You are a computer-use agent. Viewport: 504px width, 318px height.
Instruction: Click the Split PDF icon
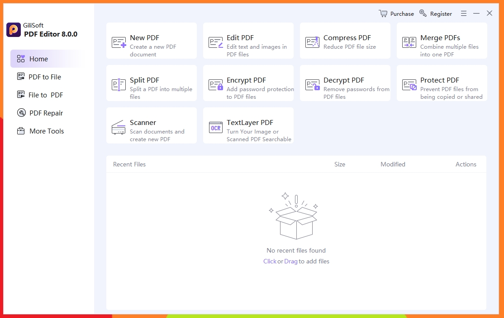(119, 85)
